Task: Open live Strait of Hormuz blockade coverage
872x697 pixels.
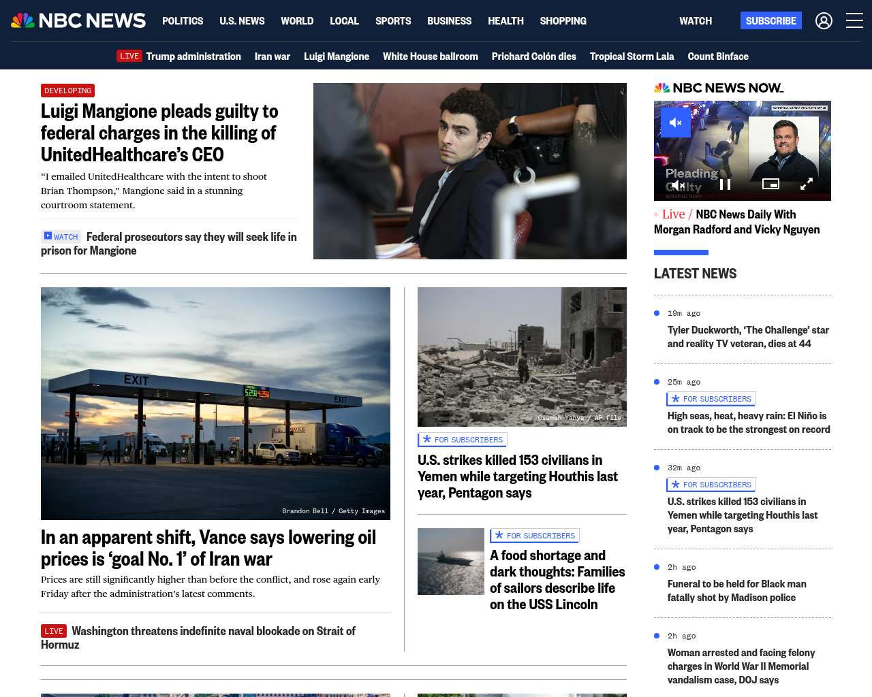Action: pyautogui.click(x=198, y=638)
